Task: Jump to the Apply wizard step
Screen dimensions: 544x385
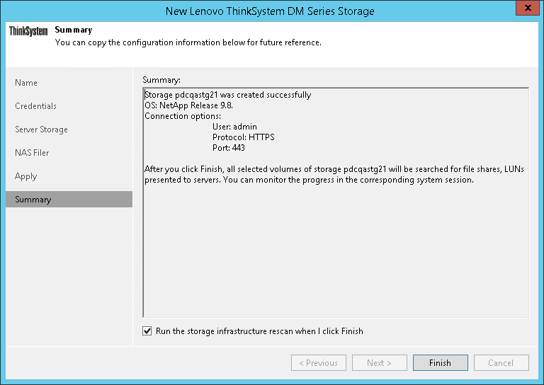Action: pos(25,176)
